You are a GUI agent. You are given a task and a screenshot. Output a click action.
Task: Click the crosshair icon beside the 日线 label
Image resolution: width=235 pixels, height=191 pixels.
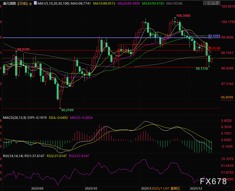pos(30,4)
